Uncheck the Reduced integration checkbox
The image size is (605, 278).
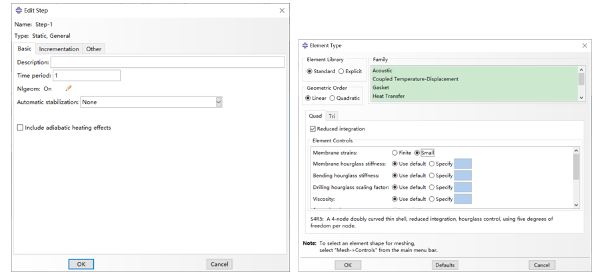313,129
